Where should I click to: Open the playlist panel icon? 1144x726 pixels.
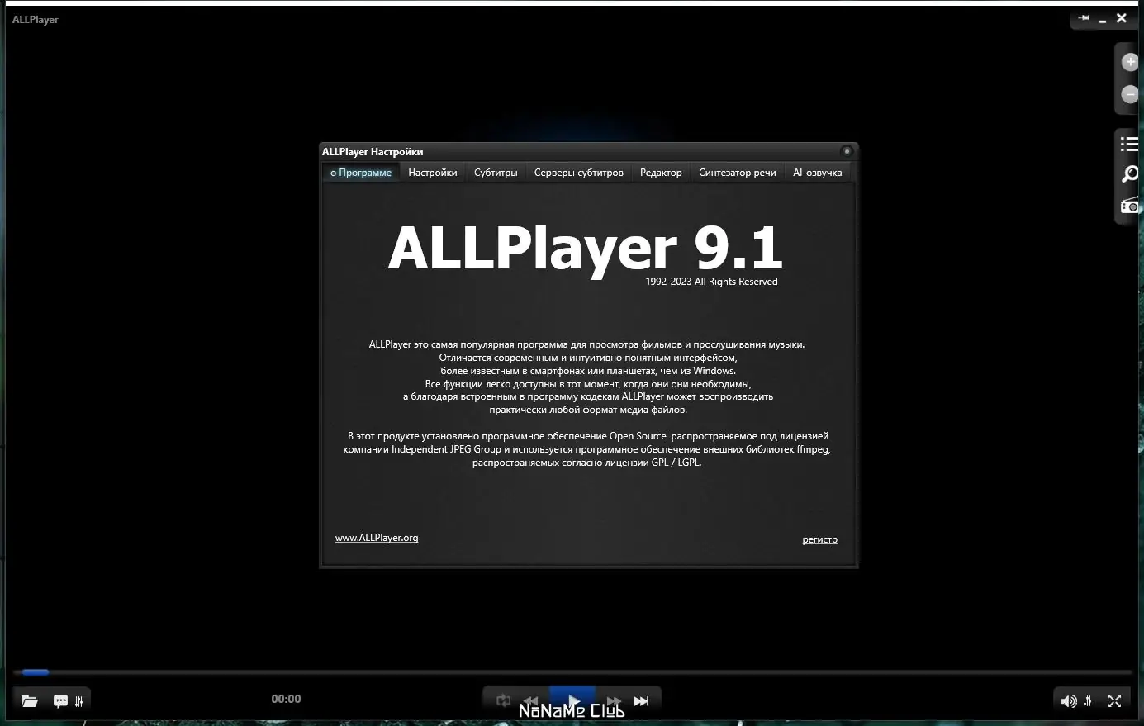1129,145
